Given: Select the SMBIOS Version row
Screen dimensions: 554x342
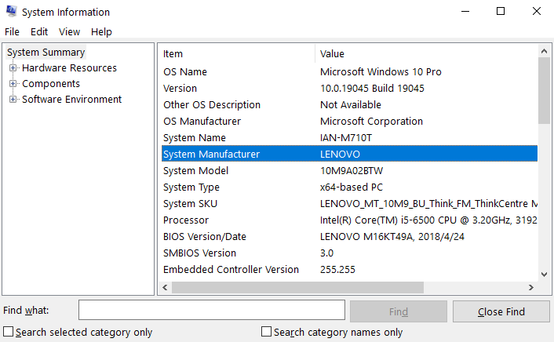Looking at the screenshot, I should pyautogui.click(x=349, y=253).
